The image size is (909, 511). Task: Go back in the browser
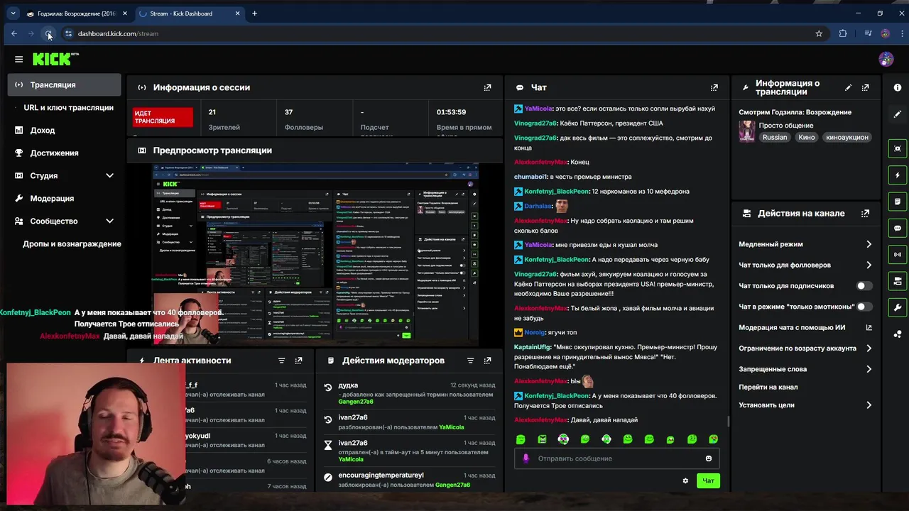point(14,33)
